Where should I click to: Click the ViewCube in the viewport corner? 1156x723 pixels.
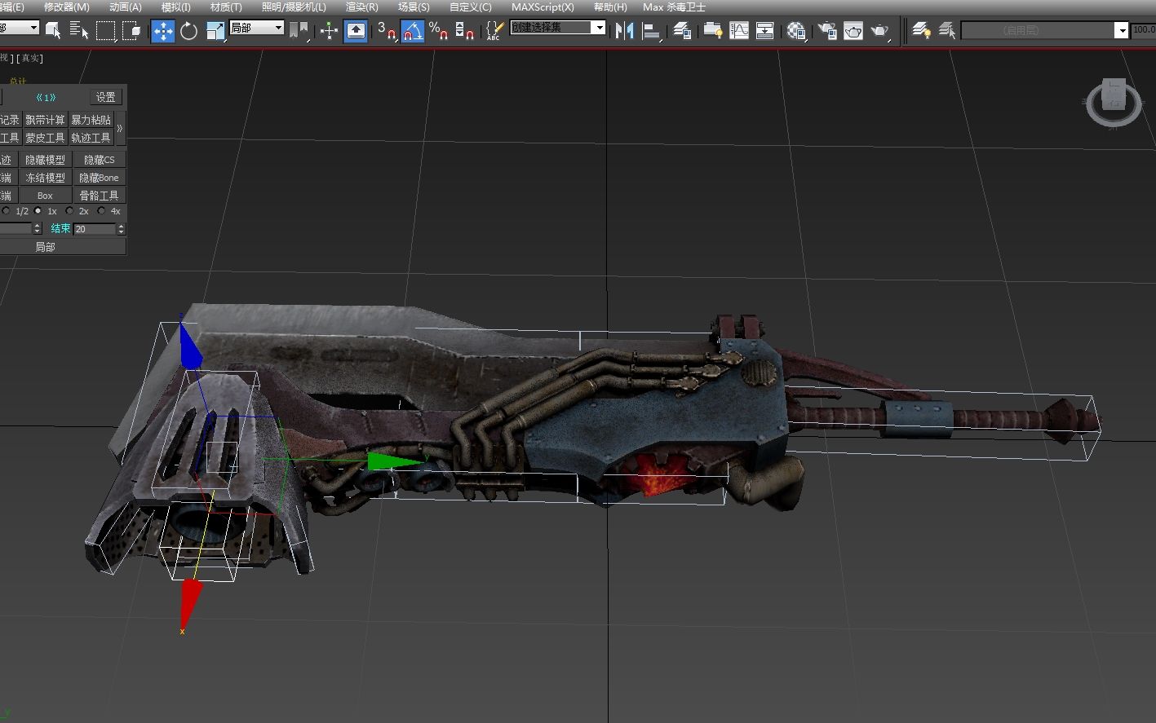tap(1114, 102)
